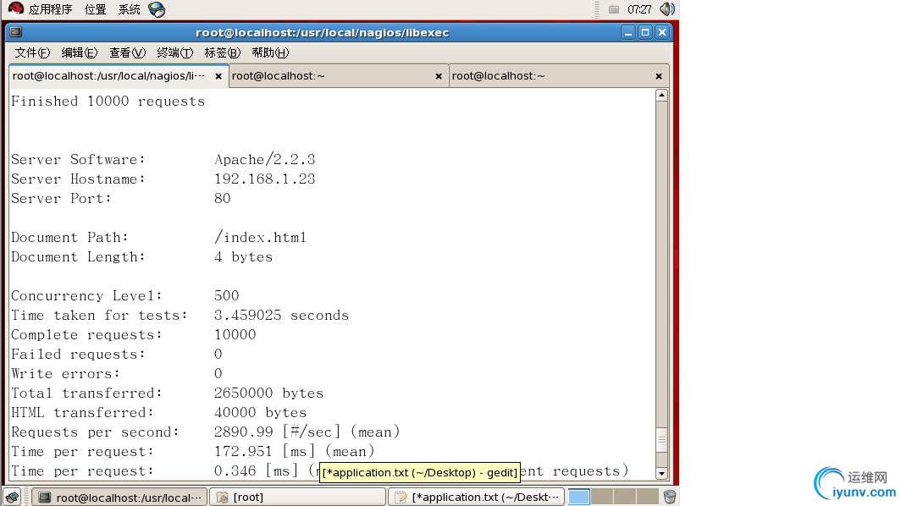Viewport: 901px width, 506px height.
Task: Open the 查看(V) menu
Action: pyautogui.click(x=127, y=52)
